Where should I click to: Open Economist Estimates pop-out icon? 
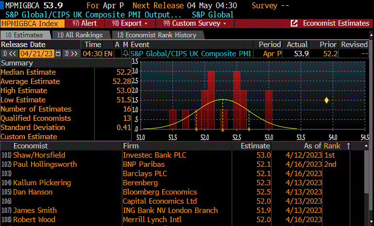[x=294, y=23]
